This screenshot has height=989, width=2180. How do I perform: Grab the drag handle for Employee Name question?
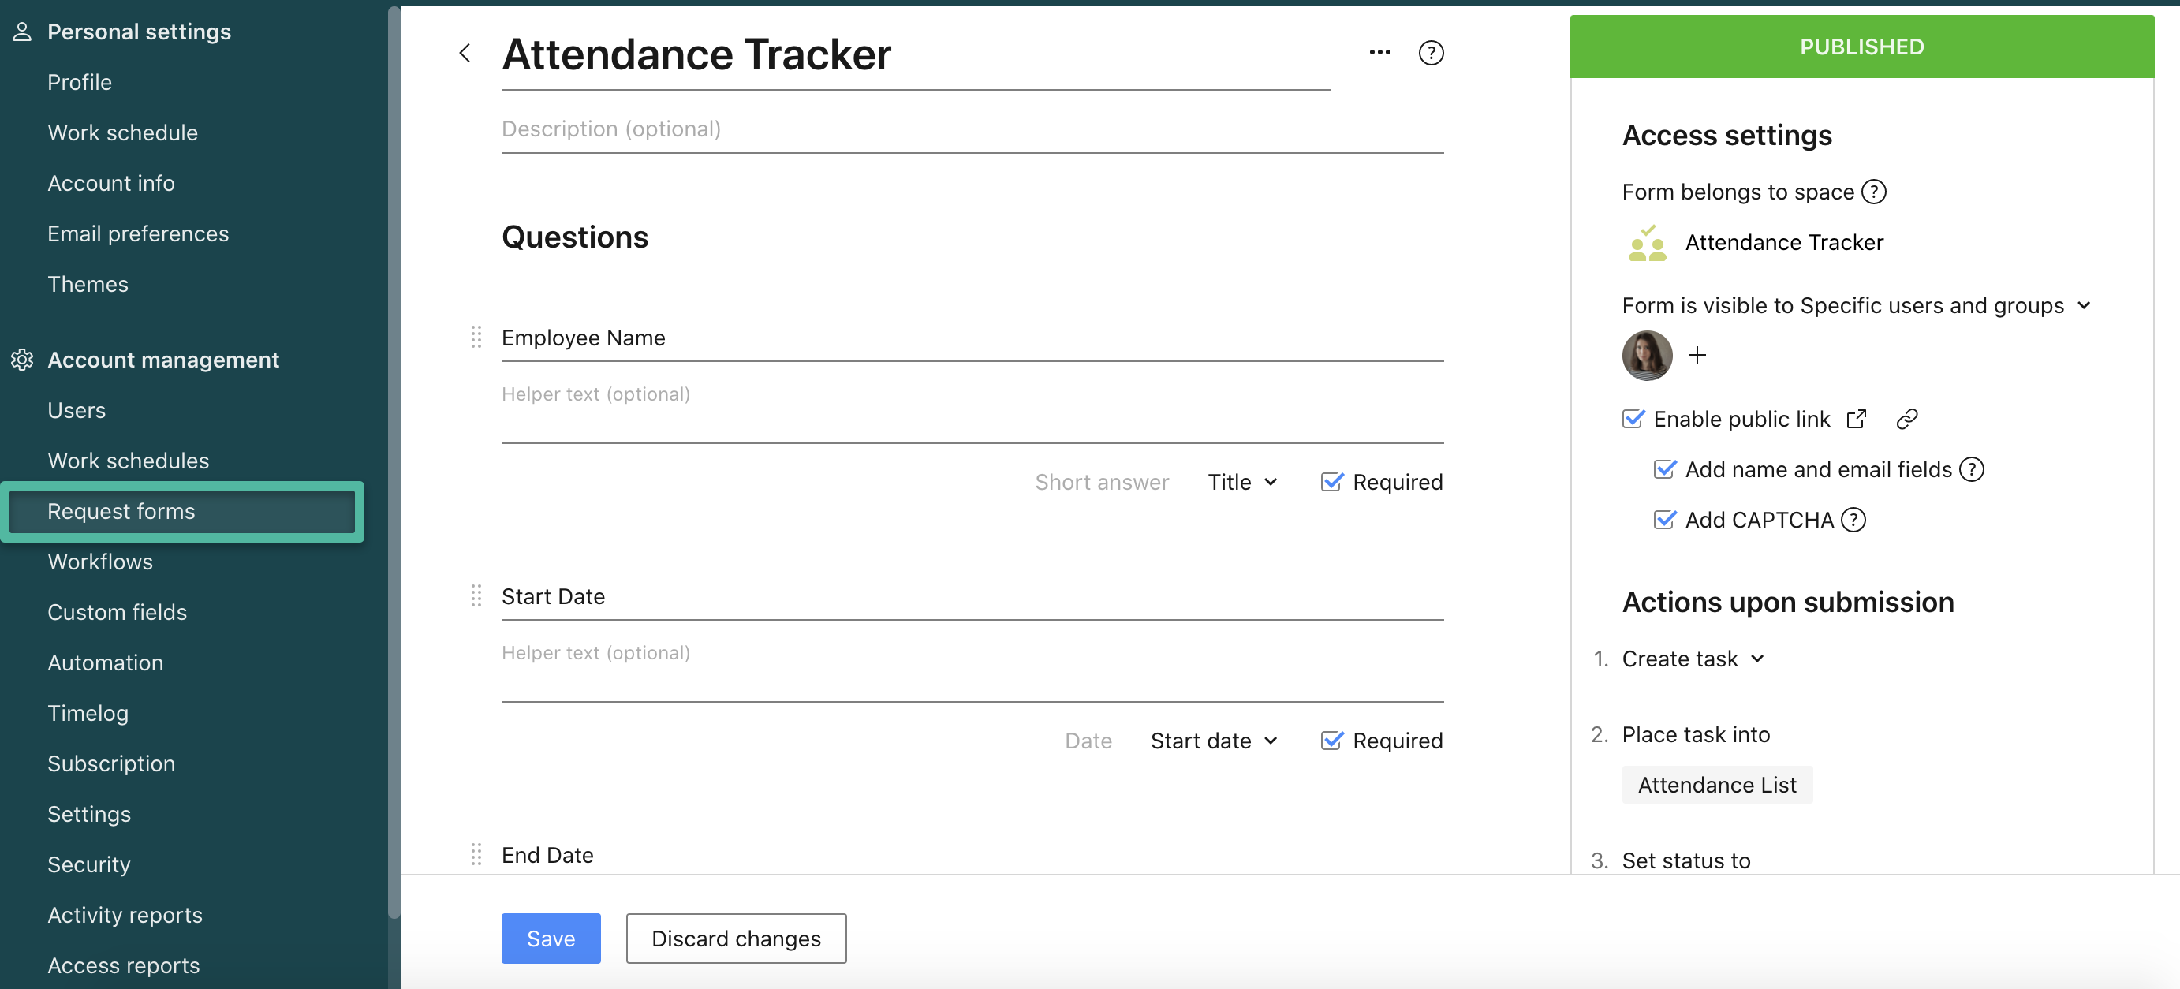click(x=476, y=338)
